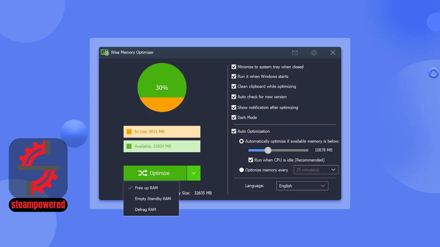Click the available memory threshold slider handle
This screenshot has height=247, width=440.
(268, 150)
